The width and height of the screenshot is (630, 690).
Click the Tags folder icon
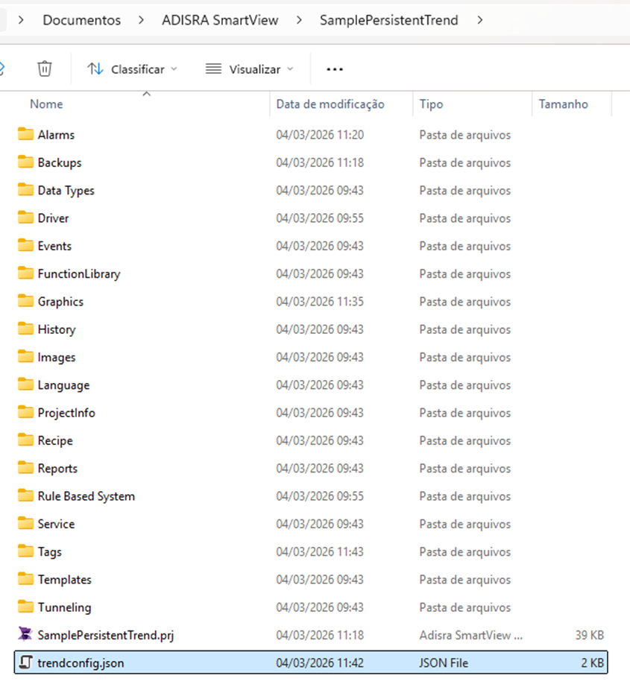coord(26,551)
